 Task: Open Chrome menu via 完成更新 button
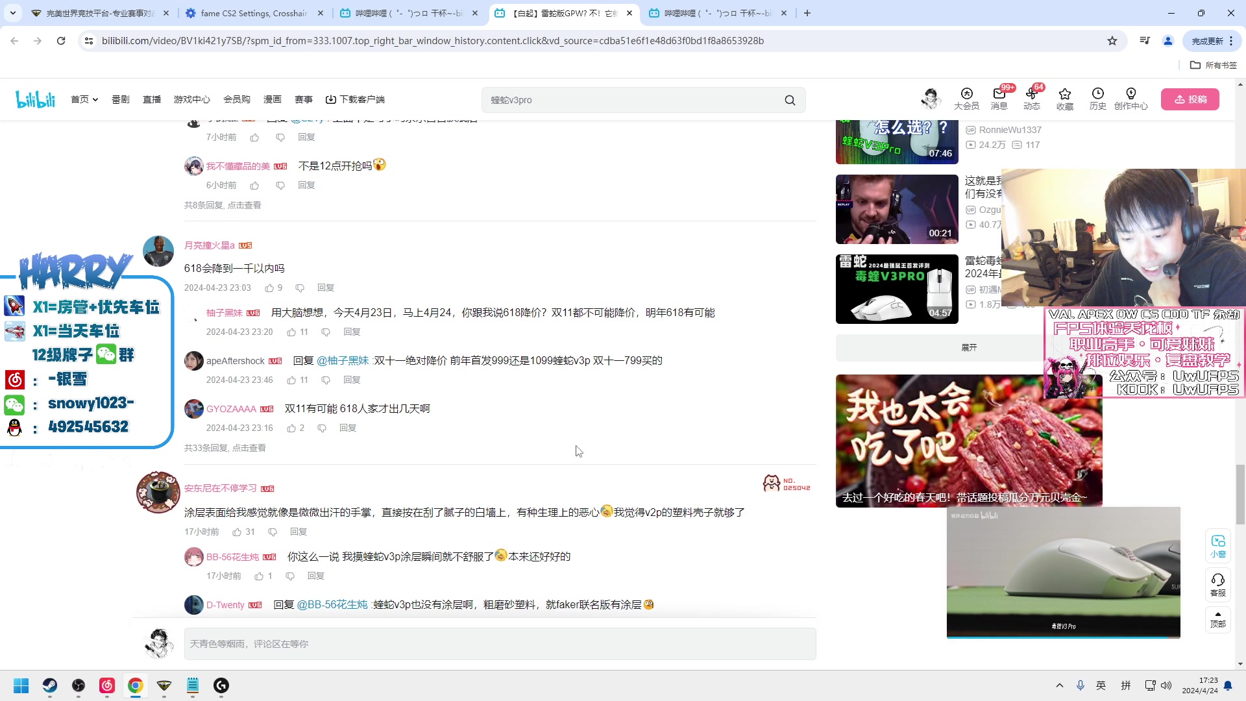tap(1212, 41)
